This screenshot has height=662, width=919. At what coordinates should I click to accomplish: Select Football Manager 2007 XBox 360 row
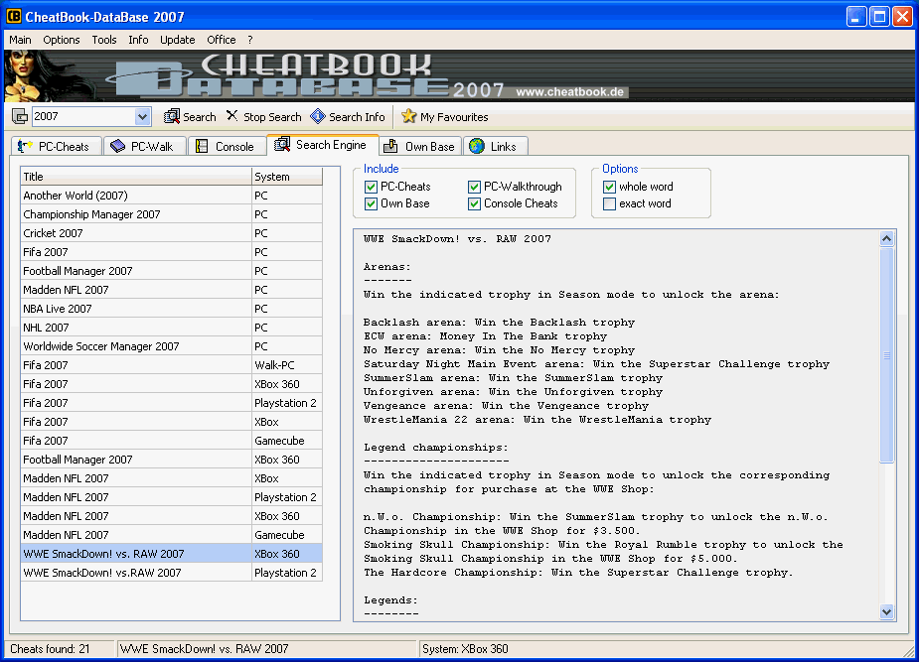pos(171,460)
